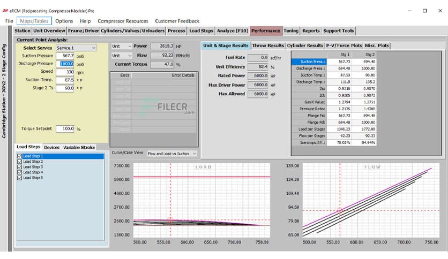Toggle the Load Step 3 checkbox
Screen dimensions: 448x259
coord(19,167)
